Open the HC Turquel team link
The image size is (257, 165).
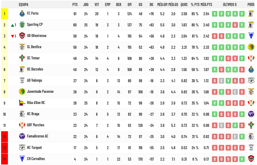[34, 148]
